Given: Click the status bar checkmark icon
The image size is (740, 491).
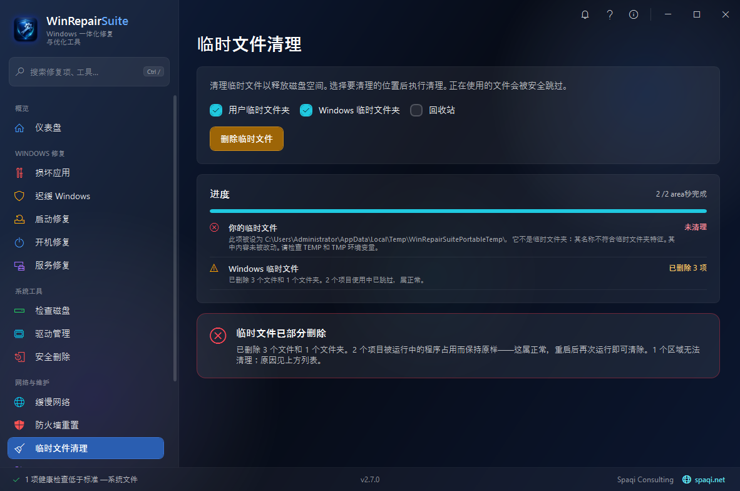Looking at the screenshot, I should [16, 480].
